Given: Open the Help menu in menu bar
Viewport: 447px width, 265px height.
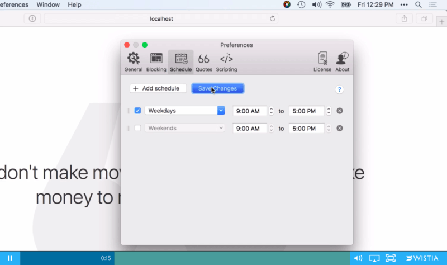Looking at the screenshot, I should [x=74, y=4].
